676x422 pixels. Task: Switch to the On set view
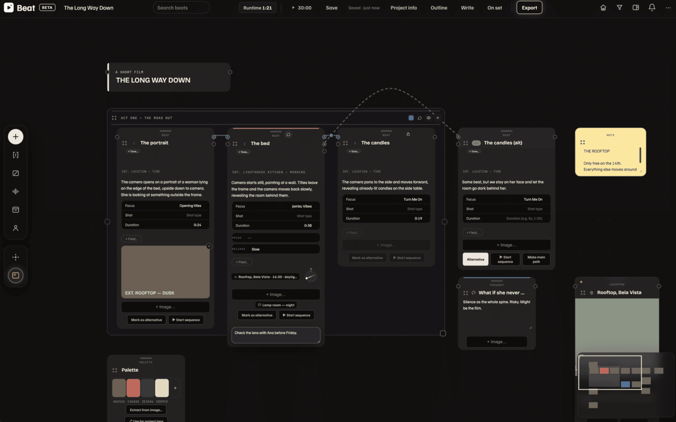point(494,8)
